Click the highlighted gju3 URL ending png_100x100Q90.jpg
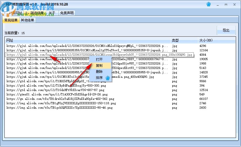 coord(99,55)
